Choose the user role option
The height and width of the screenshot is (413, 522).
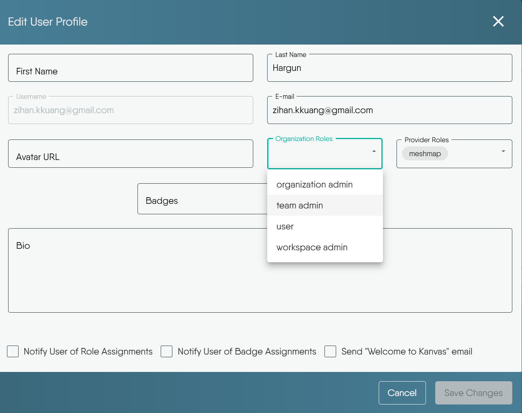pyautogui.click(x=285, y=226)
